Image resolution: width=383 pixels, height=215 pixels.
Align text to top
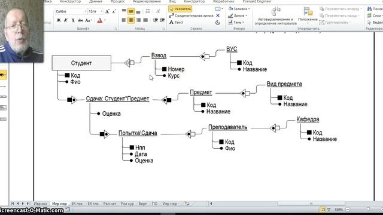(x=124, y=11)
